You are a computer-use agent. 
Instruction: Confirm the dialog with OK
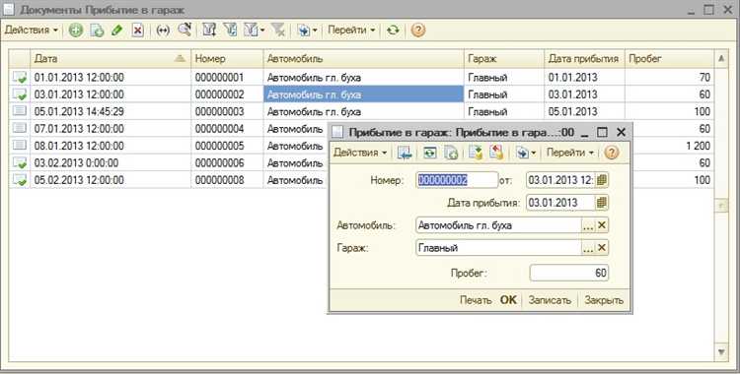(508, 300)
